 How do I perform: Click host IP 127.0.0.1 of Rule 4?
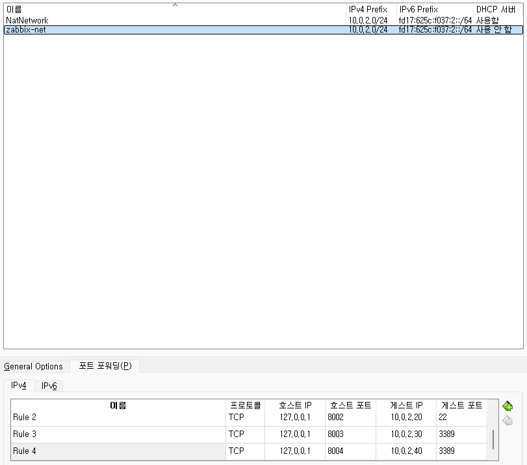(x=295, y=451)
